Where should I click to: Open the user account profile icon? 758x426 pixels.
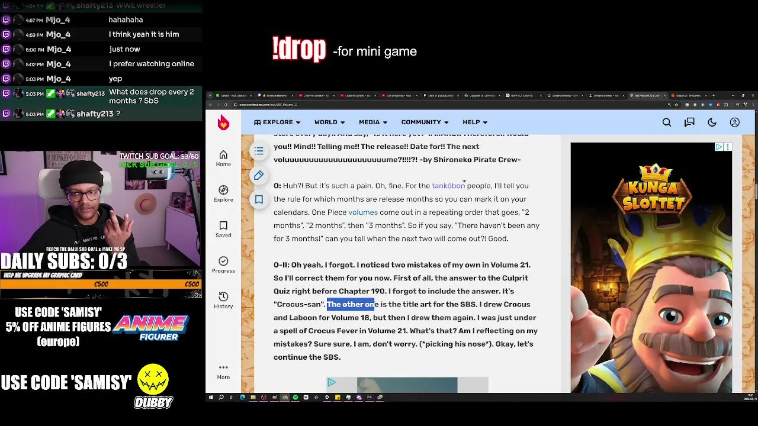(735, 122)
